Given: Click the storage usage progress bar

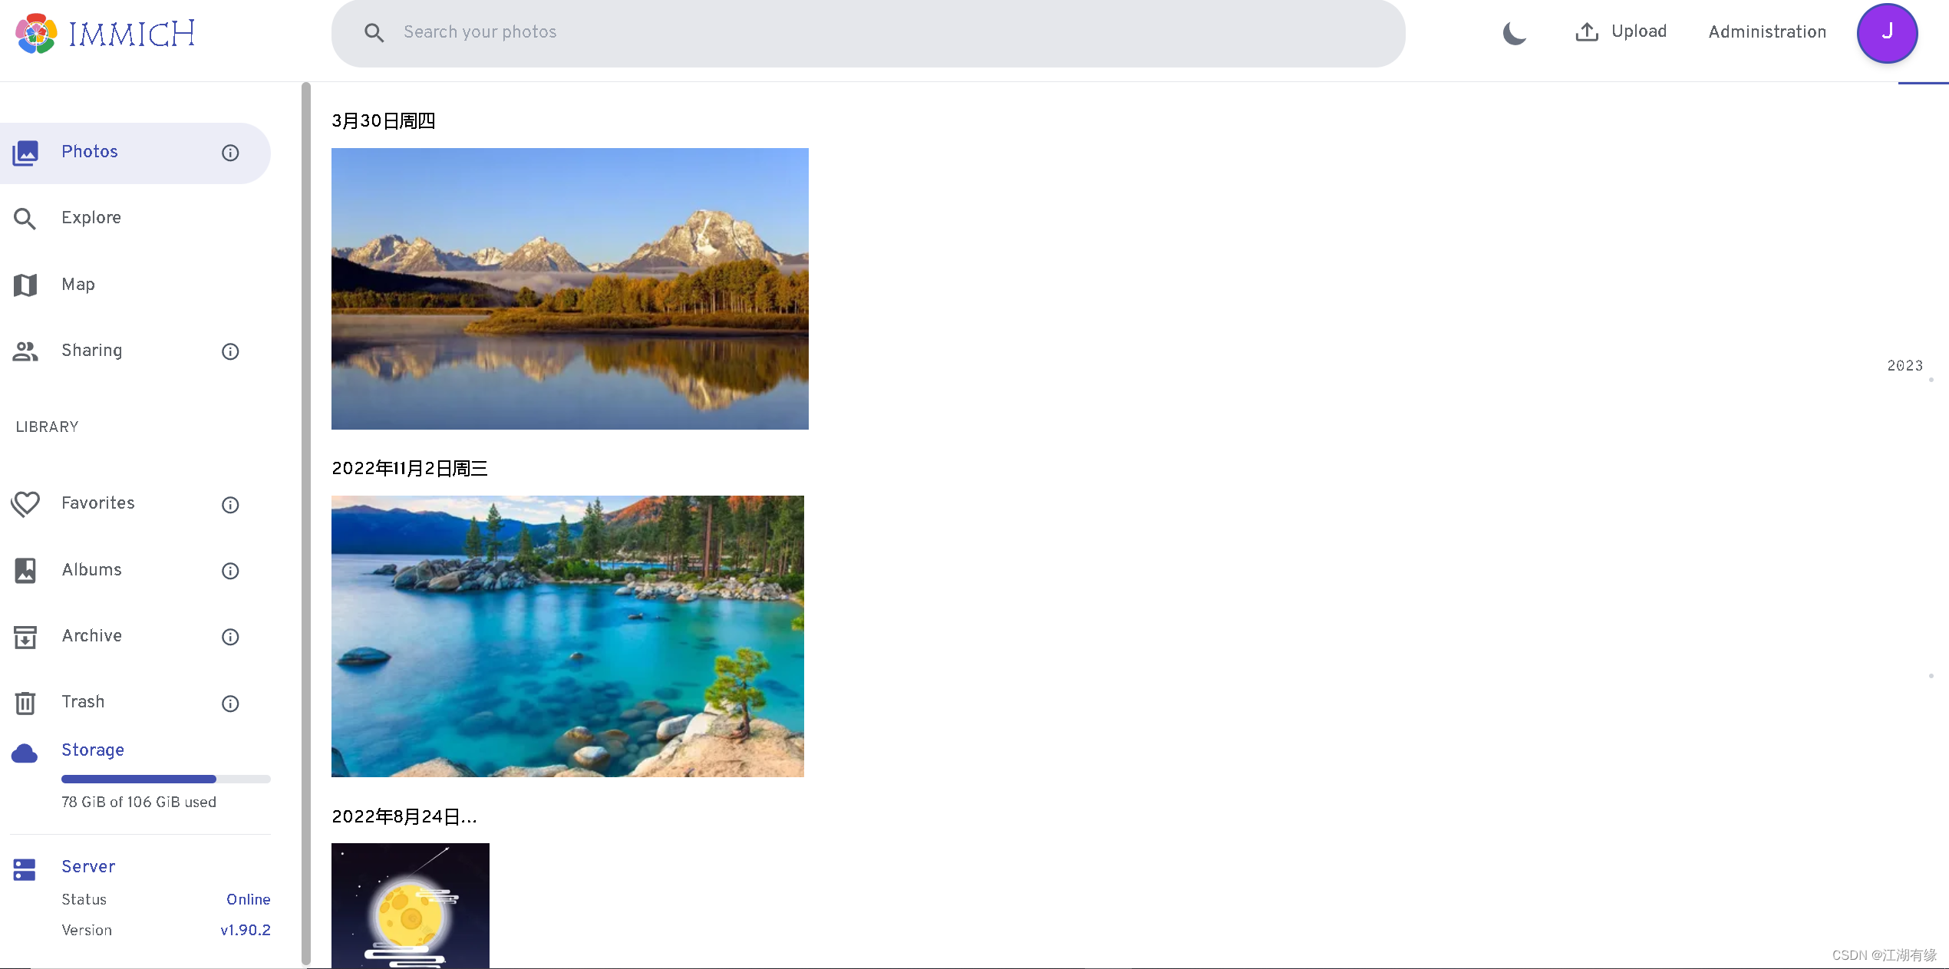Looking at the screenshot, I should click(166, 779).
